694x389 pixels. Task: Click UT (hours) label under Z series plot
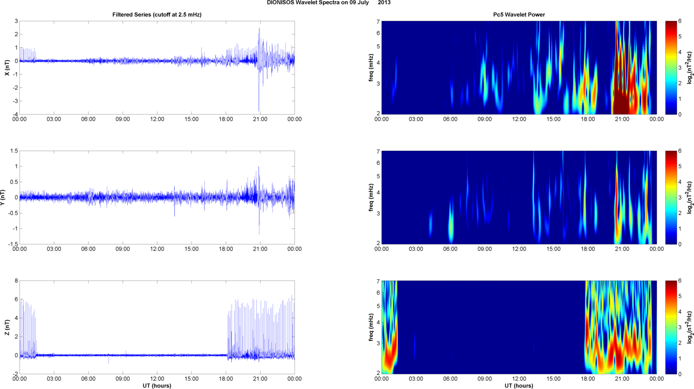click(157, 386)
